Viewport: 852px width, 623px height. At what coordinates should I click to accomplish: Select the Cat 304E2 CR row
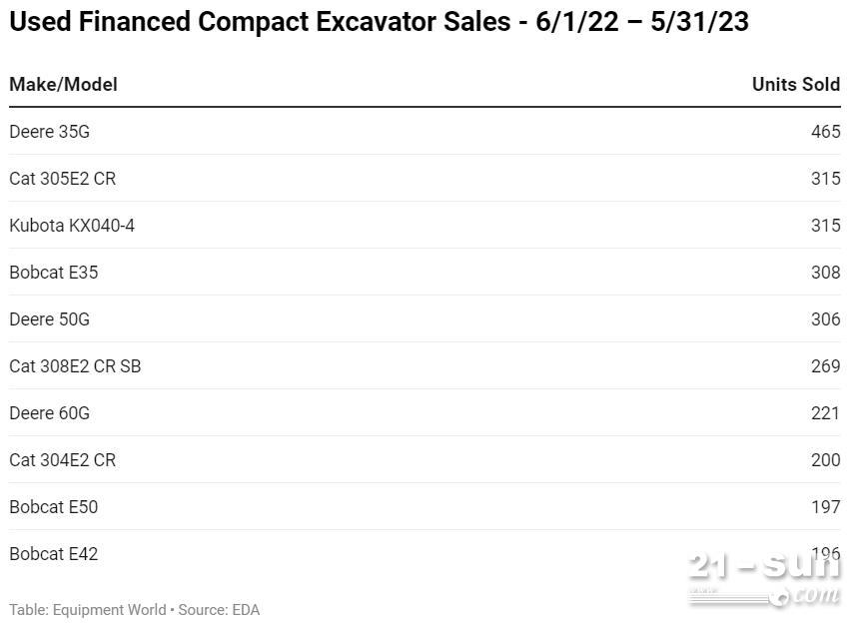pos(425,460)
